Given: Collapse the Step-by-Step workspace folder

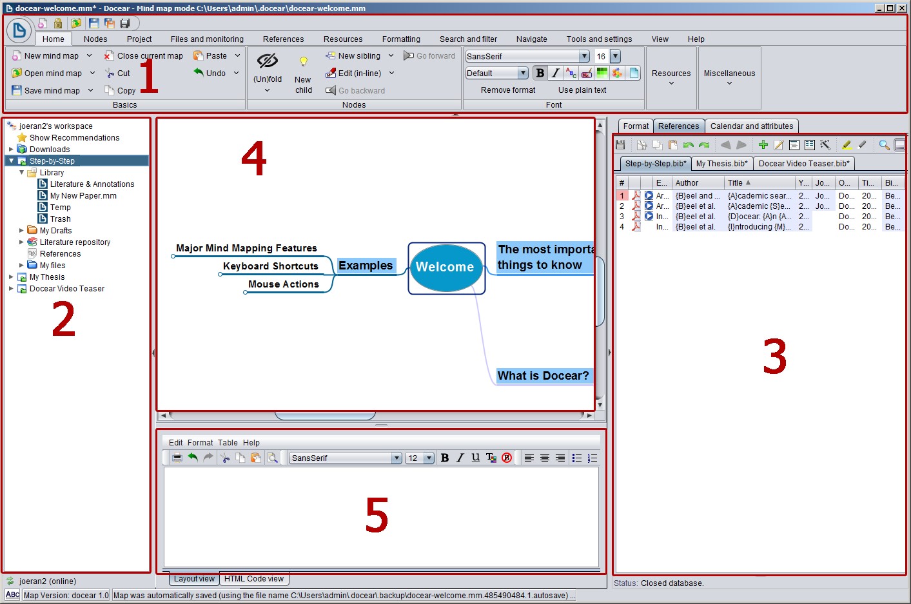Looking at the screenshot, I should click(12, 161).
